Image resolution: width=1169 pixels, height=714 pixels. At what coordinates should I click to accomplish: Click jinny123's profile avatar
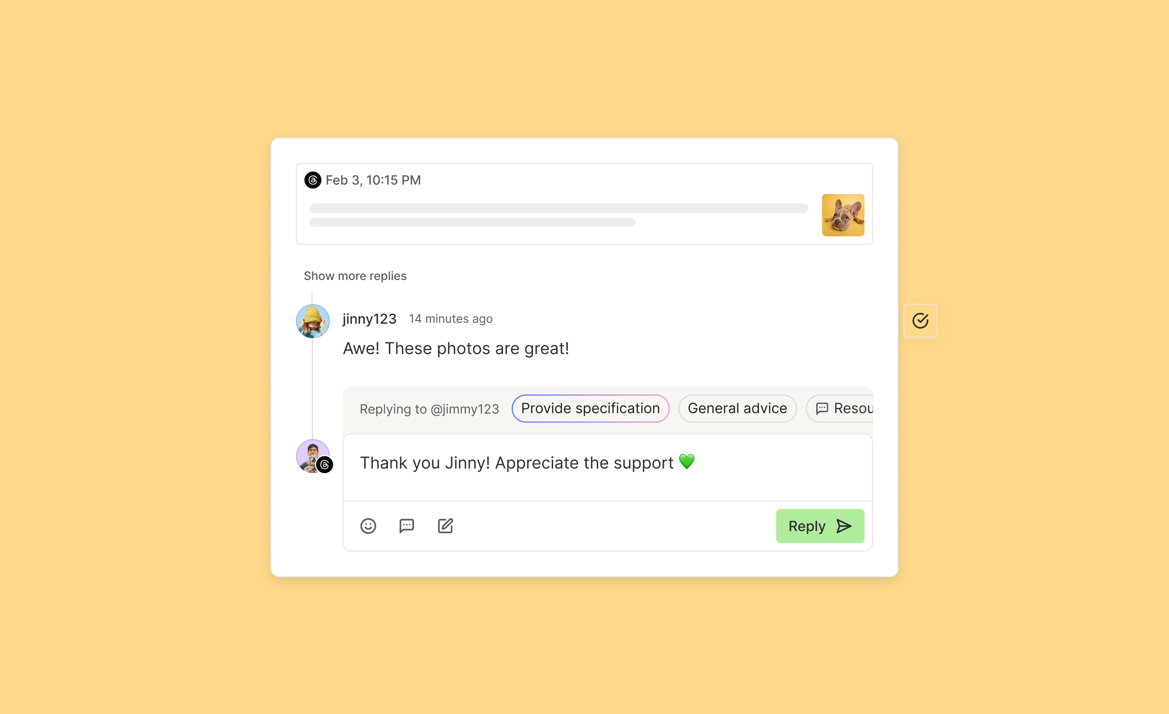point(313,321)
